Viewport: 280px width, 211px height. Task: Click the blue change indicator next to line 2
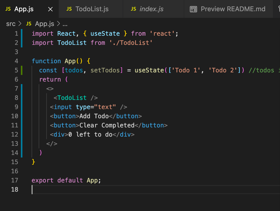click(22, 43)
